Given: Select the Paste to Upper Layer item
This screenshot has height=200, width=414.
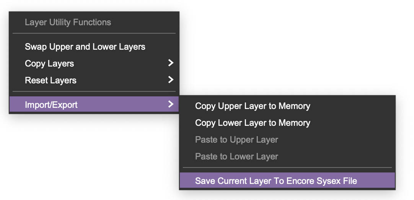Looking at the screenshot, I should tap(236, 140).
